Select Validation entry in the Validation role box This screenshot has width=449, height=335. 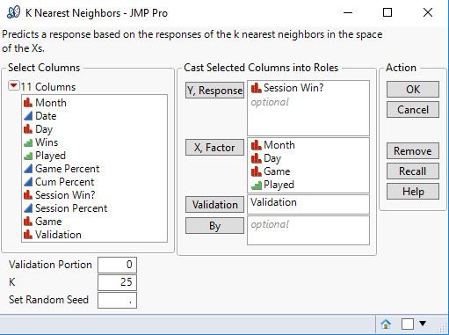click(273, 202)
